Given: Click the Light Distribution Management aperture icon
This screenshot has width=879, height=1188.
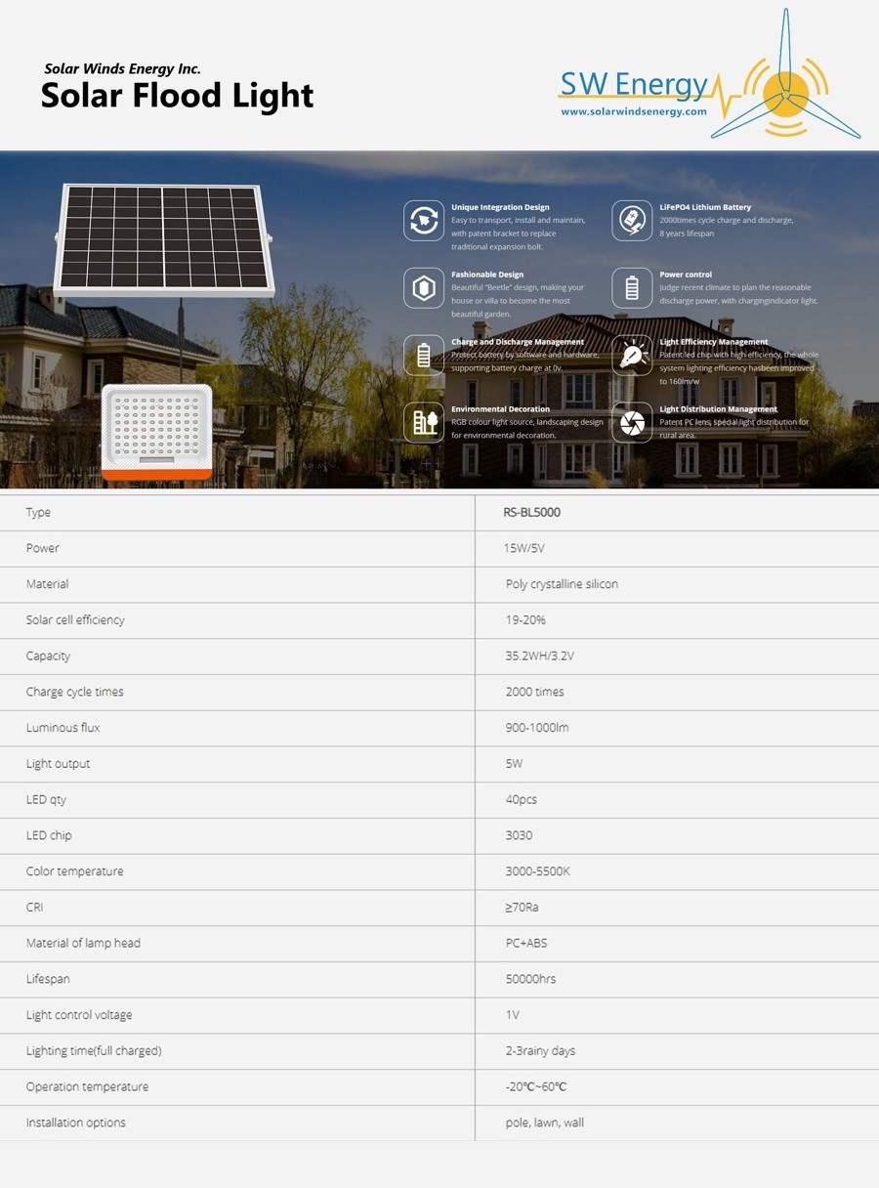Looking at the screenshot, I should click(x=632, y=422).
